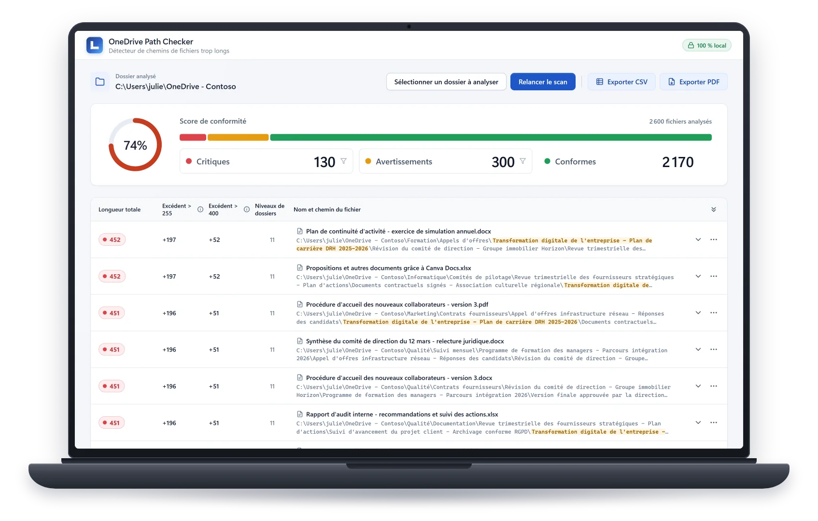The height and width of the screenshot is (521, 818).
Task: Click the Conformes 2 170 counter
Action: click(x=619, y=161)
